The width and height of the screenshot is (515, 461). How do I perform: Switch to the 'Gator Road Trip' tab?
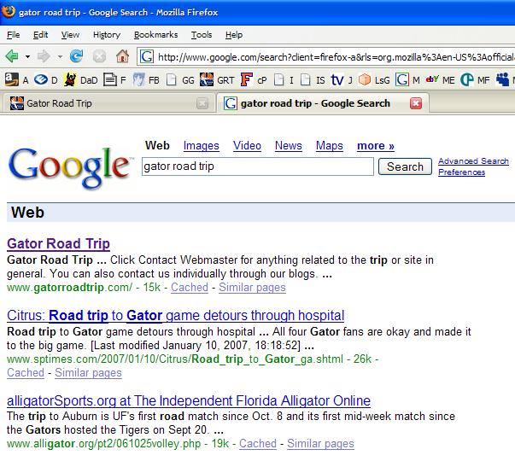(108, 103)
